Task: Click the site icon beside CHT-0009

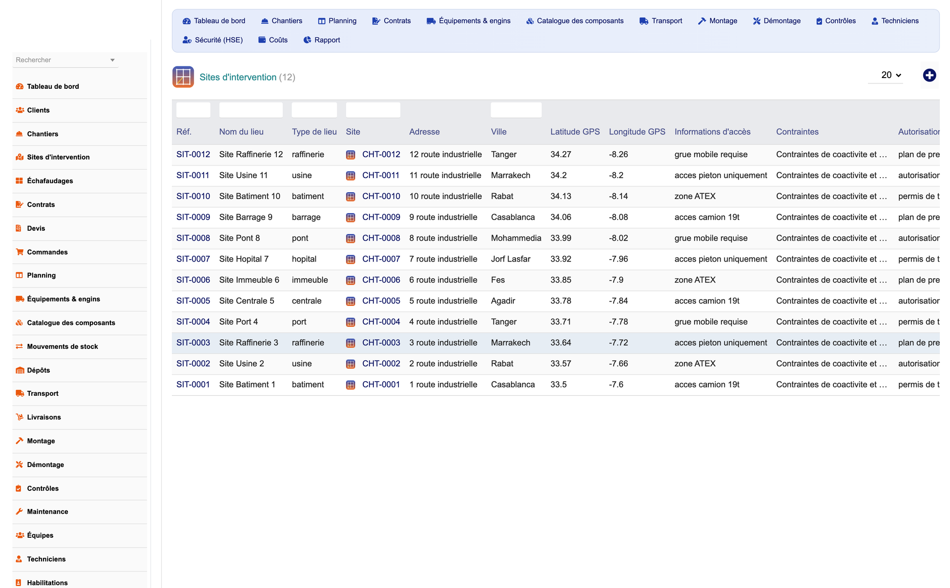Action: point(351,218)
